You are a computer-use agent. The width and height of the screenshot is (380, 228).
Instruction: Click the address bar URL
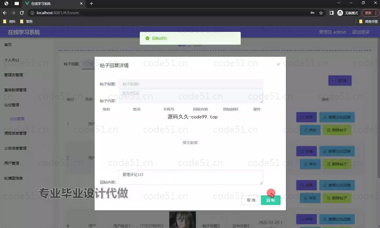(58, 13)
